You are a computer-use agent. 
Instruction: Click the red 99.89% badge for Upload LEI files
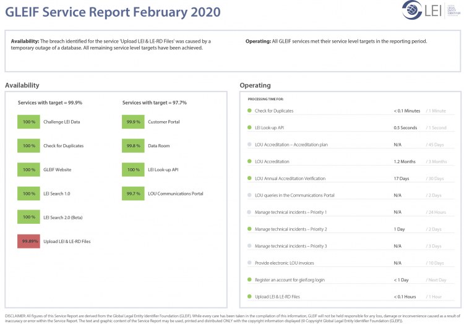(28, 241)
